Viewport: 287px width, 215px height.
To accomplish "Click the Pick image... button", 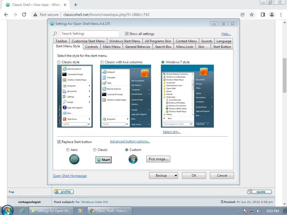I will coord(158,159).
